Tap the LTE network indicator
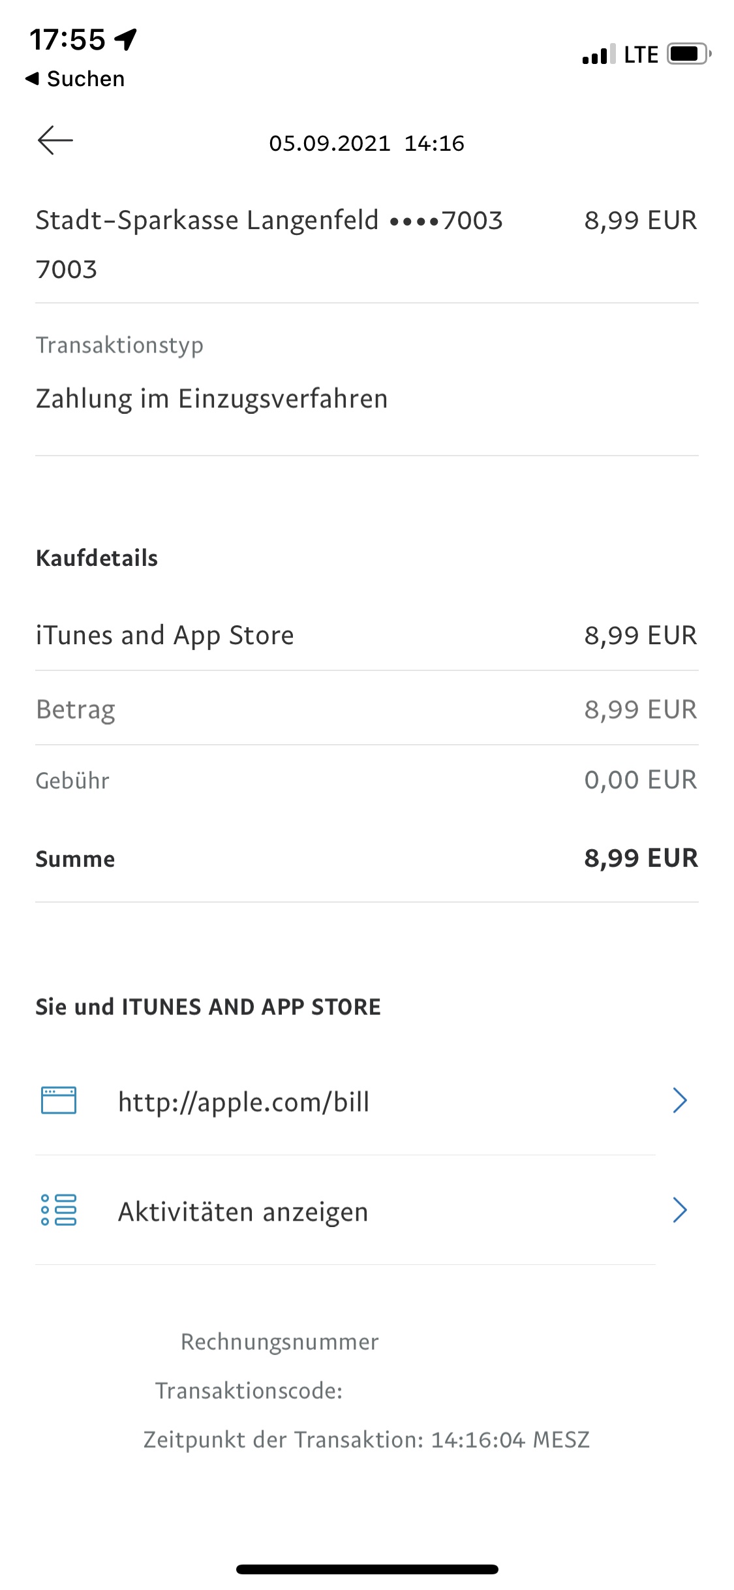734x1590 pixels. pos(641,55)
